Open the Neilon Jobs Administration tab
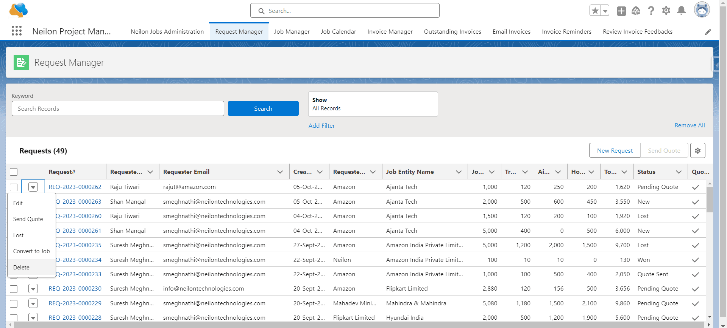The image size is (727, 328). click(167, 32)
